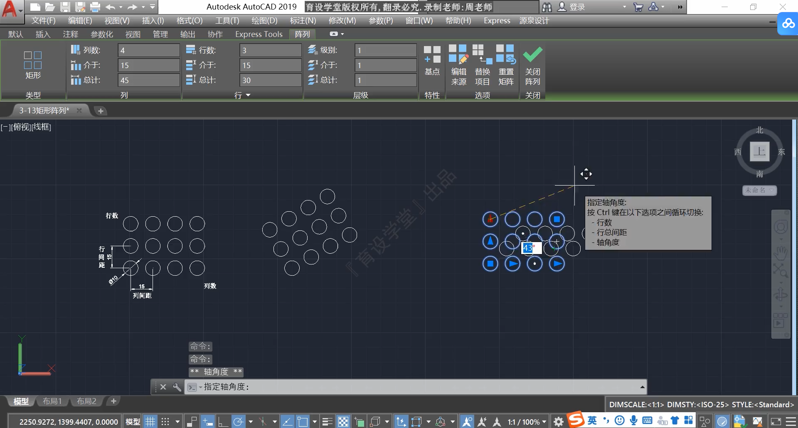798x428 pixels.
Task: Click the 列数 input field showing 4
Action: click(148, 50)
